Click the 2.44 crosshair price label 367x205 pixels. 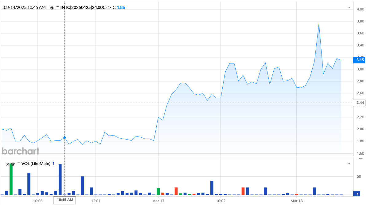(360, 103)
